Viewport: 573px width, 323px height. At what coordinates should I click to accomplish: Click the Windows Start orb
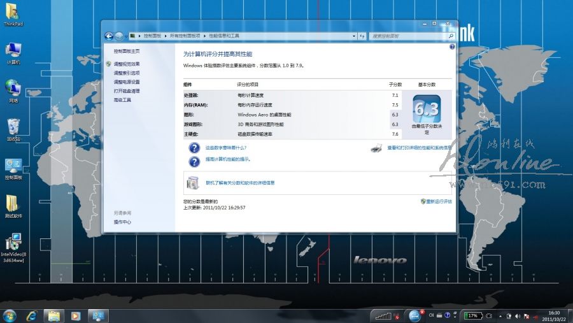pyautogui.click(x=10, y=315)
